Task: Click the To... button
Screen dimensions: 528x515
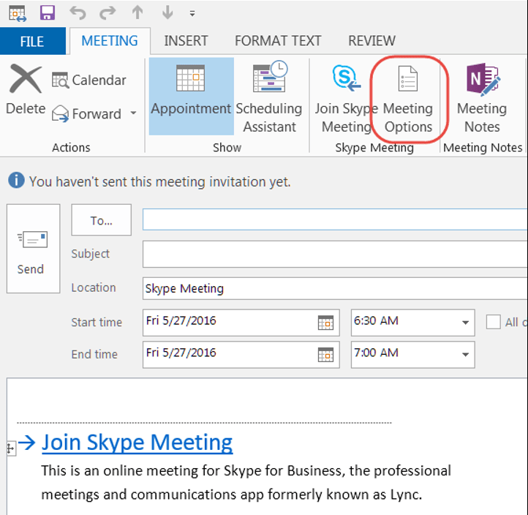Action: click(x=102, y=220)
